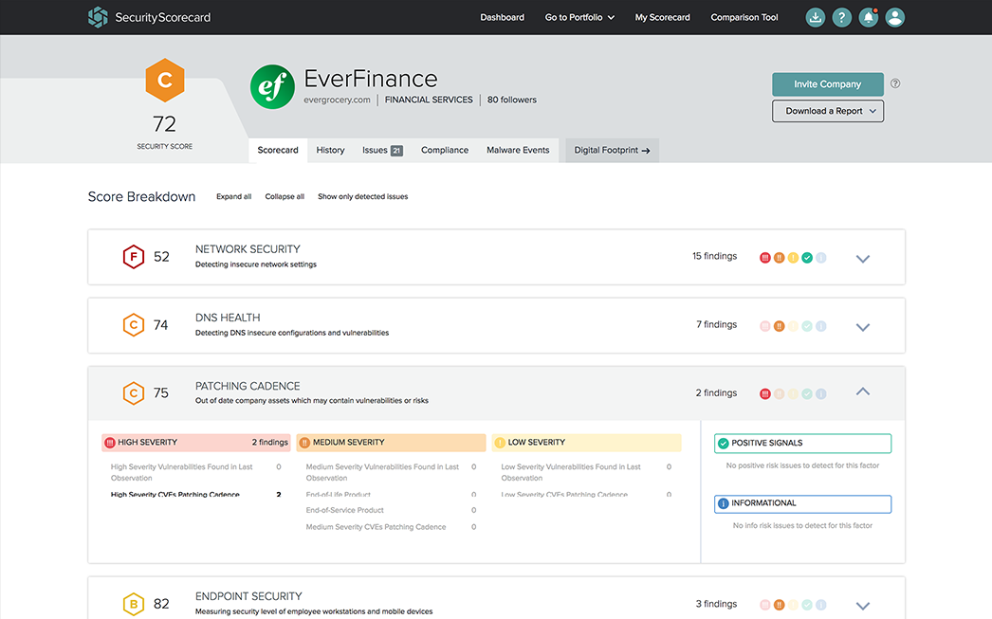992x619 pixels.
Task: Click Network Security's blue informational indicator
Action: tap(820, 257)
